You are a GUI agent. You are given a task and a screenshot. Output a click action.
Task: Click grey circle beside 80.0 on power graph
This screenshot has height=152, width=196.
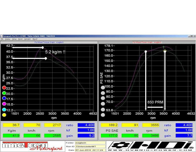pos(103,98)
